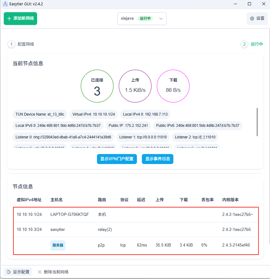The width and height of the screenshot is (270, 279).
Task: Click the X icon beside 删除当前网络
Action: click(40, 272)
